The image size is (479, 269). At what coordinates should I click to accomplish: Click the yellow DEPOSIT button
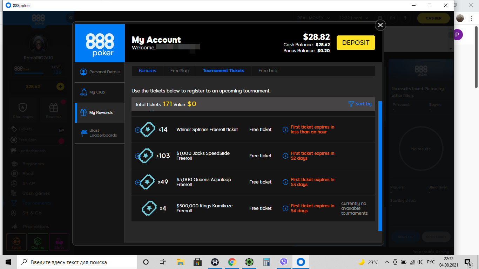point(356,43)
